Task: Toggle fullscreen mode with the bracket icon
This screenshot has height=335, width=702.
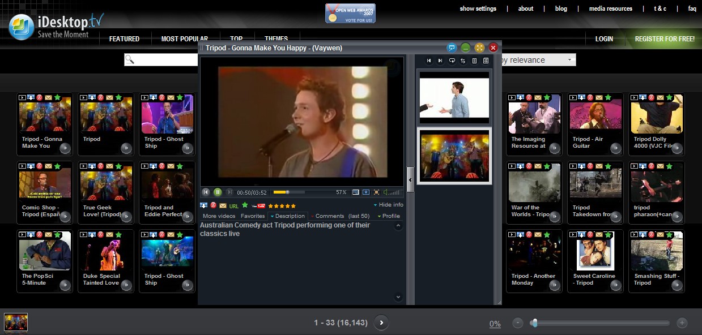Action: [x=377, y=192]
